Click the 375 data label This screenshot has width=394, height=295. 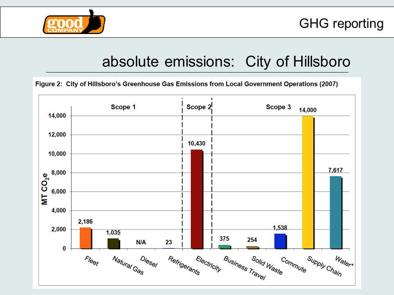click(x=224, y=238)
